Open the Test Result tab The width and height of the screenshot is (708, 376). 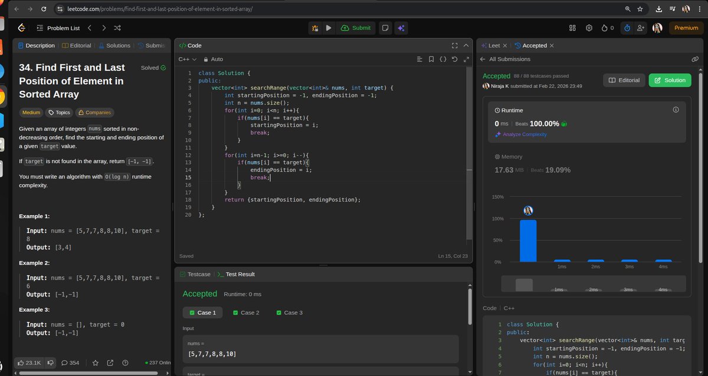236,274
